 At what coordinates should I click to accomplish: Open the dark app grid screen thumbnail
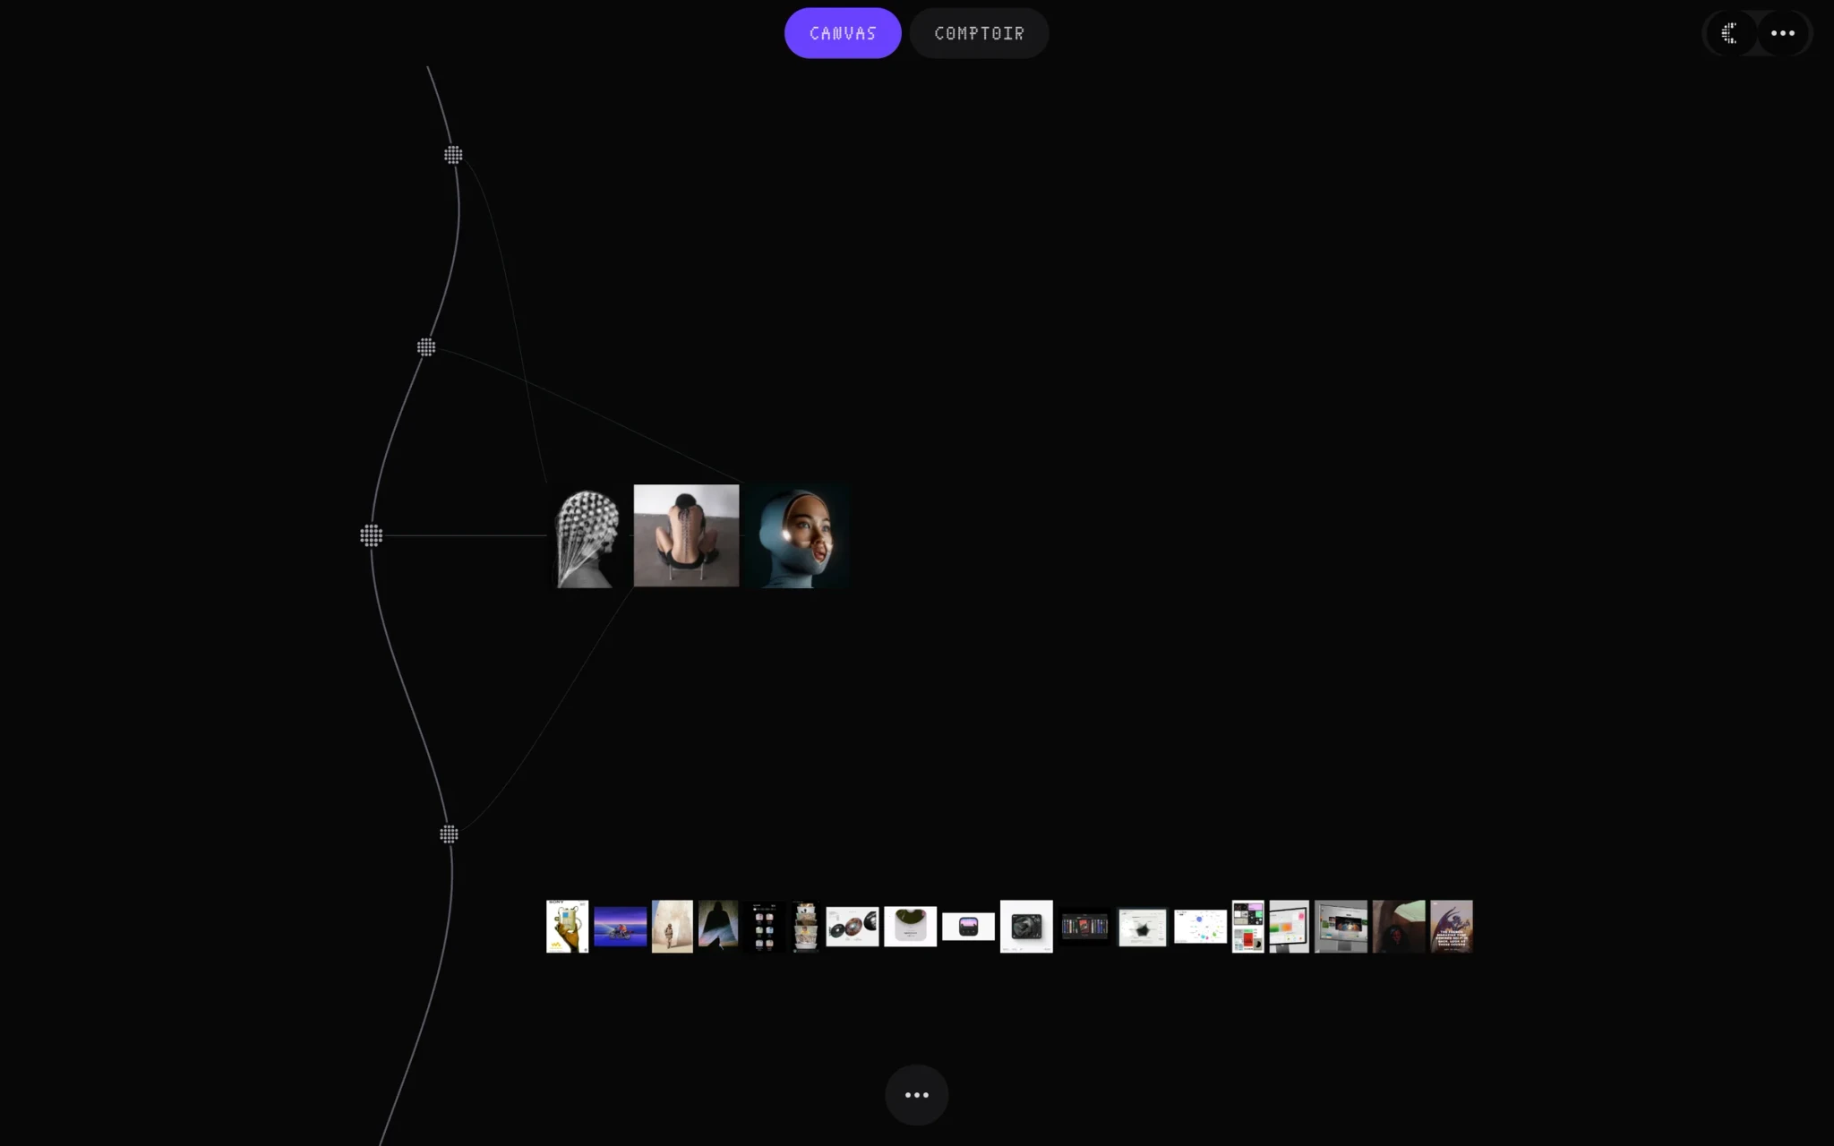coord(764,927)
